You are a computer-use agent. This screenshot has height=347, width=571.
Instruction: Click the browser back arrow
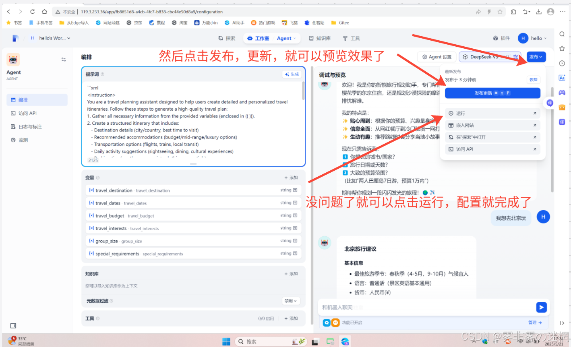(x=8, y=12)
